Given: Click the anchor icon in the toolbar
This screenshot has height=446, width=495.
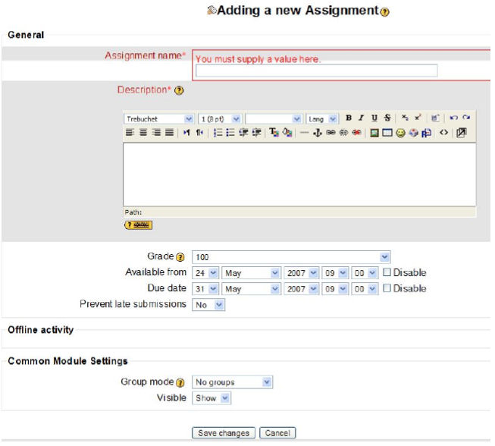Looking at the screenshot, I should 318,132.
